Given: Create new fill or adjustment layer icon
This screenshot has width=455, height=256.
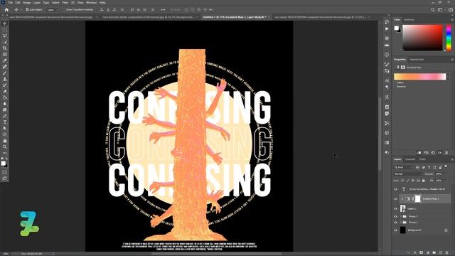Looking at the screenshot, I should [x=428, y=253].
